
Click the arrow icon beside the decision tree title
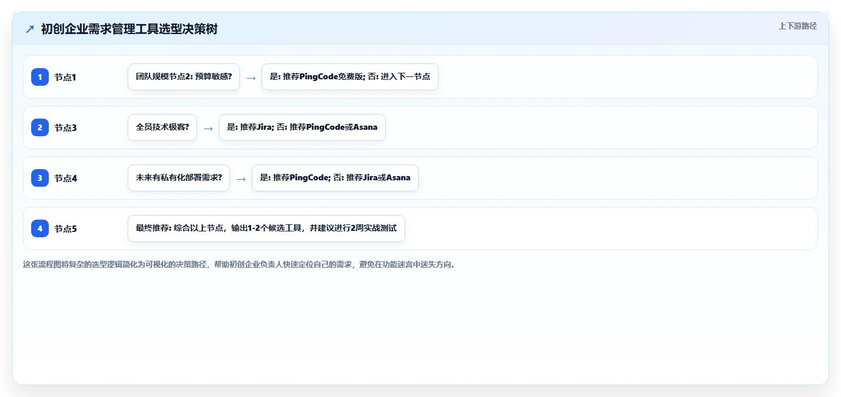point(30,29)
